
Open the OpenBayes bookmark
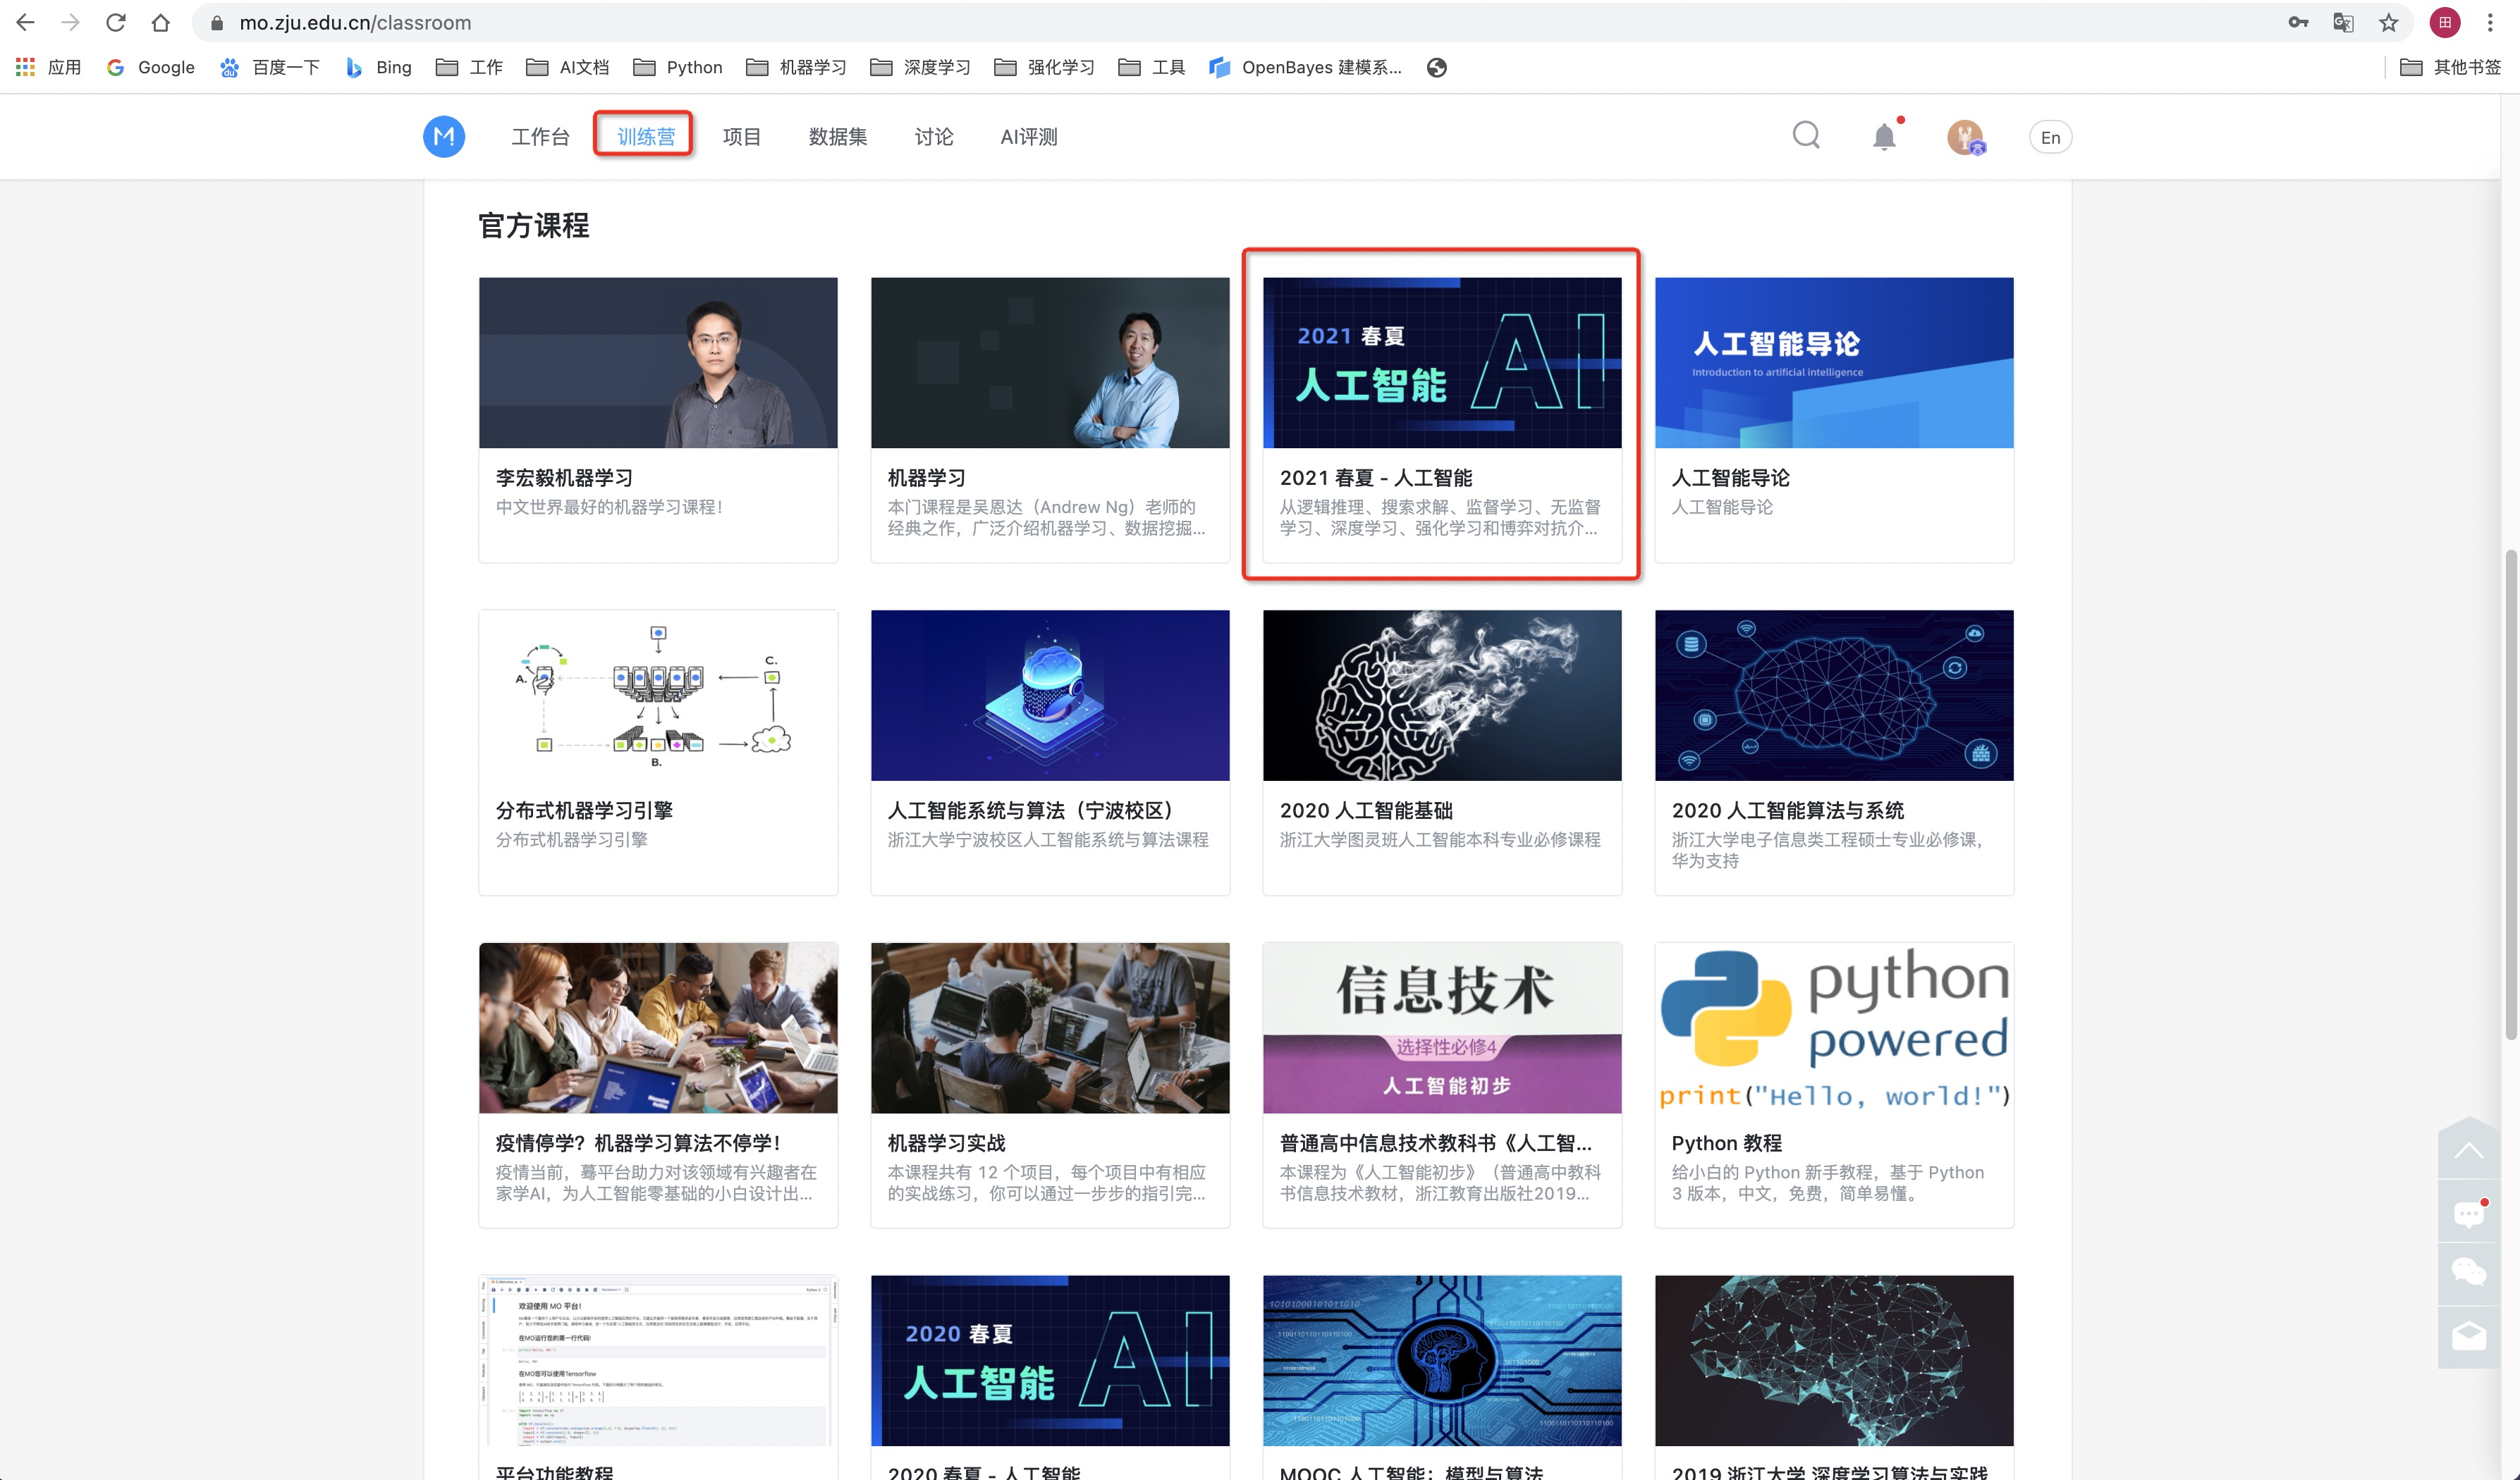click(x=1305, y=67)
